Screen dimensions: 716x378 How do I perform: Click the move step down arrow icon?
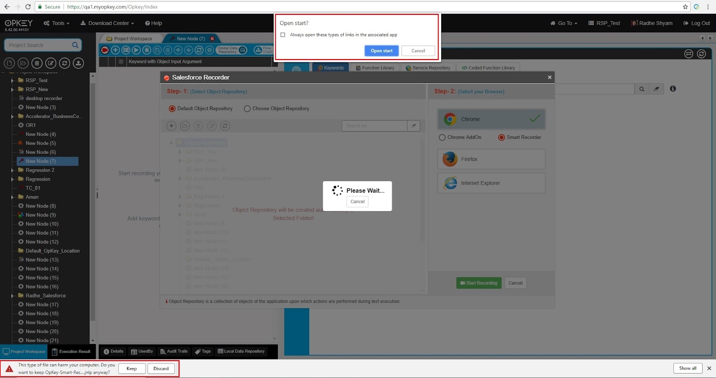(188, 50)
